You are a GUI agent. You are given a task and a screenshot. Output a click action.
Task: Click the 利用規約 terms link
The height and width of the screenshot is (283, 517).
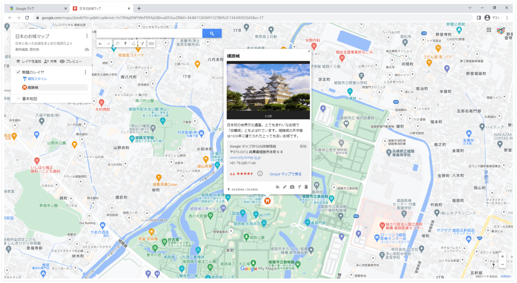[x=506, y=276]
